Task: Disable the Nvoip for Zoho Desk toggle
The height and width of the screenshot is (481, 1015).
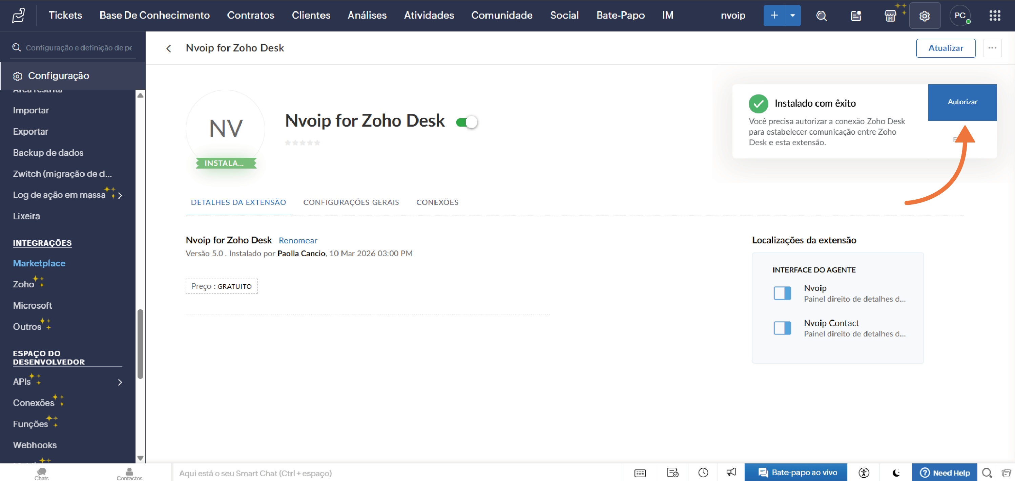Action: pyautogui.click(x=467, y=123)
